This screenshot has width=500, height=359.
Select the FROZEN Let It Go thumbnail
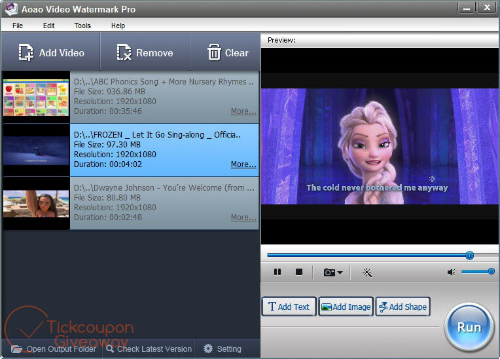click(x=36, y=150)
